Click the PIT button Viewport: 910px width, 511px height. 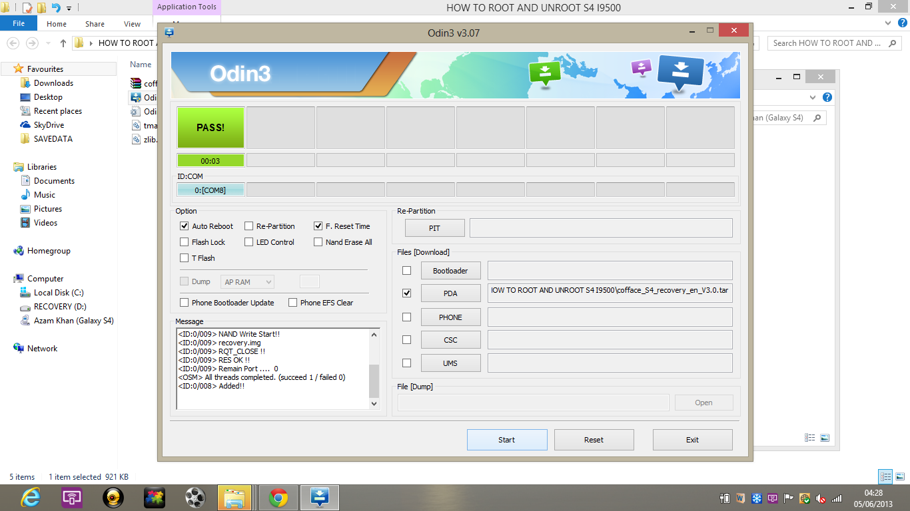point(434,228)
